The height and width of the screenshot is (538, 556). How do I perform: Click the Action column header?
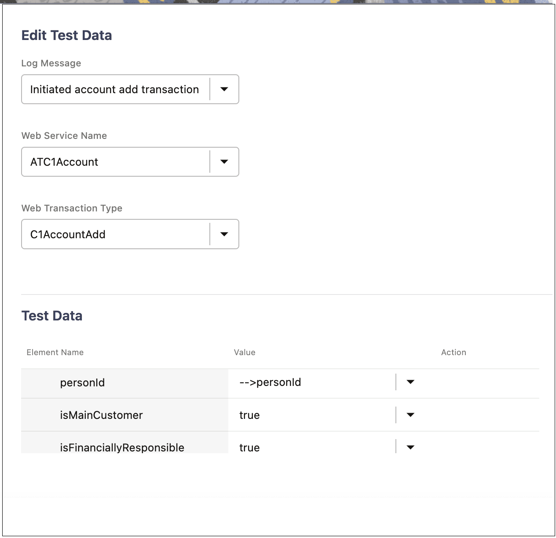454,352
